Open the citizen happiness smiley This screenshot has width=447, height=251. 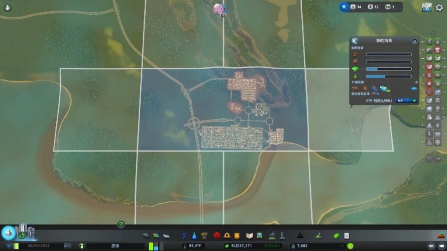pos(351,246)
